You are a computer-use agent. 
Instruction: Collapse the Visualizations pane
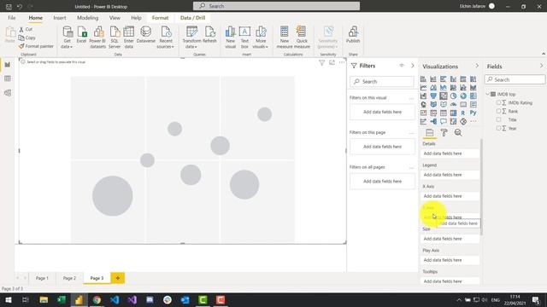click(477, 66)
